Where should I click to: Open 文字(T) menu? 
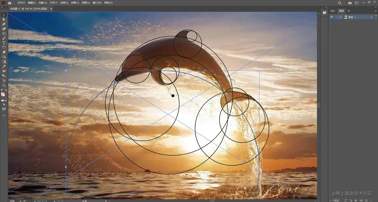click(54, 3)
